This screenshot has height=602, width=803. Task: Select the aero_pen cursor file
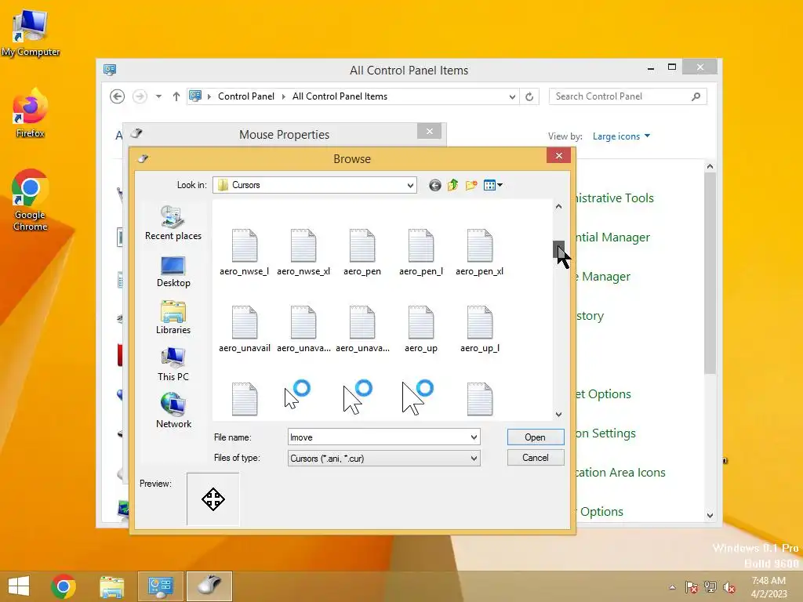point(362,252)
